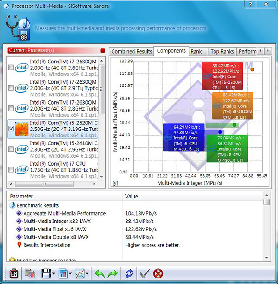278x284 pixels.
Task: Open the line graph view icon
Action: coord(80,274)
